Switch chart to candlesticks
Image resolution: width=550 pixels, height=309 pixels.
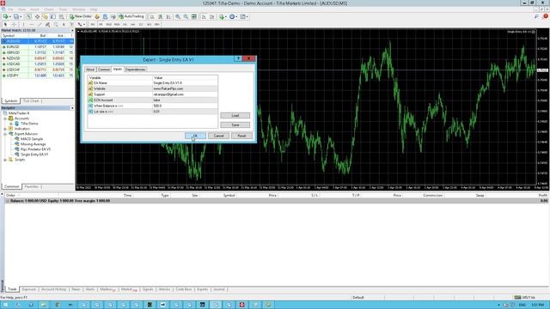click(x=161, y=16)
